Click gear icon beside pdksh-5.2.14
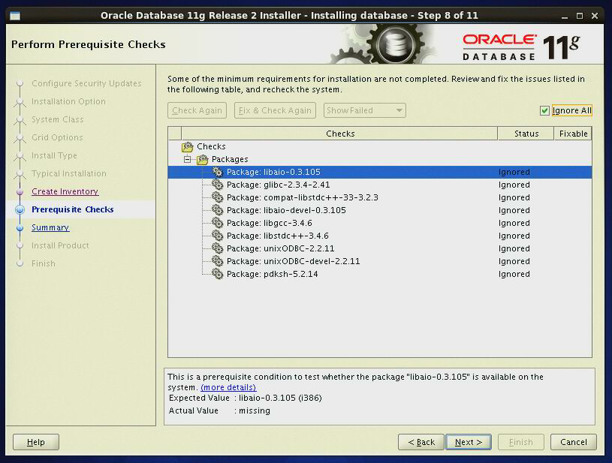This screenshot has height=463, width=612. click(x=218, y=274)
